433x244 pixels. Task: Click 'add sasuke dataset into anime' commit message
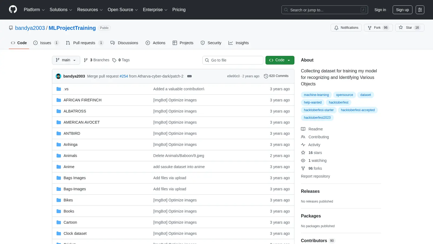179,167
